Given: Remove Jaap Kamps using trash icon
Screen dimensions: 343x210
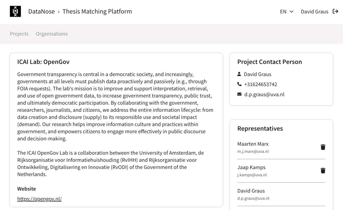Looking at the screenshot, I should [x=323, y=171].
